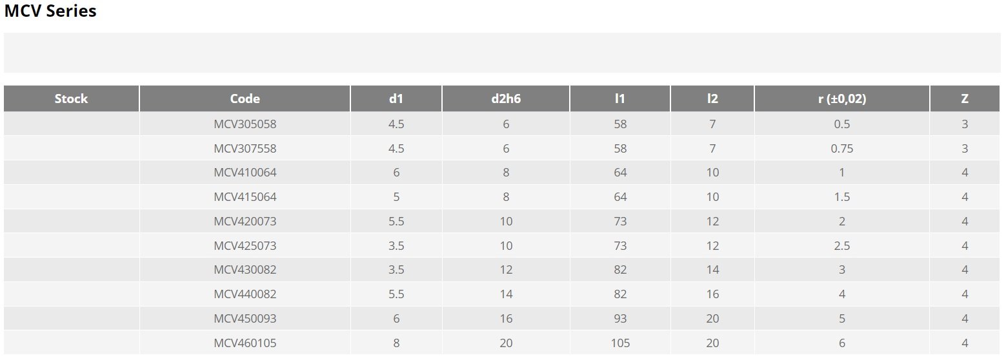Image resolution: width=1006 pixels, height=360 pixels.
Task: Click the l1 column header
Action: point(619,99)
